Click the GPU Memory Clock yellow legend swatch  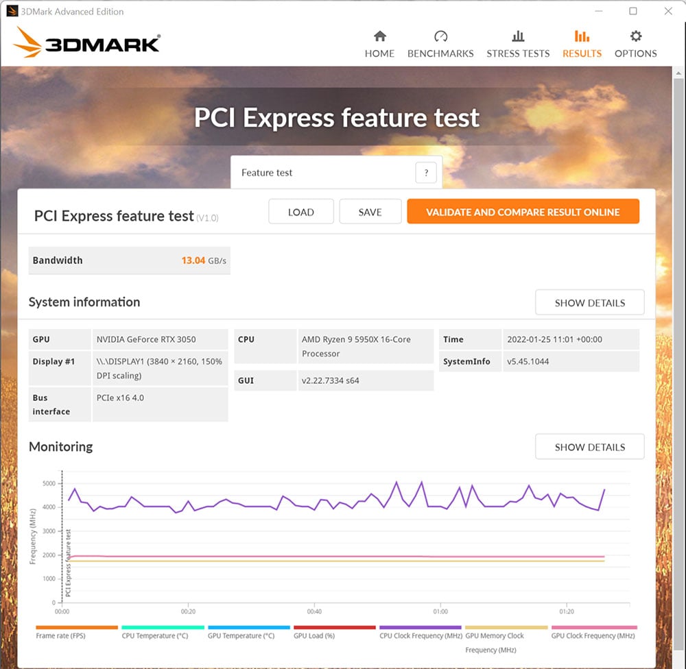pyautogui.click(x=506, y=627)
